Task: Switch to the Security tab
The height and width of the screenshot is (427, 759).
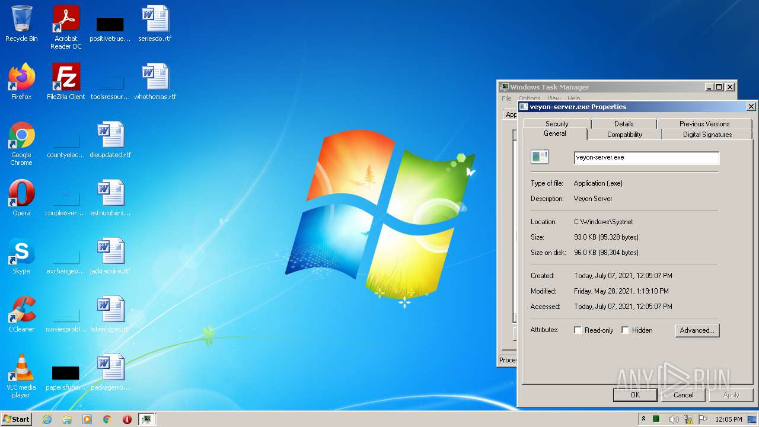Action: pos(557,123)
